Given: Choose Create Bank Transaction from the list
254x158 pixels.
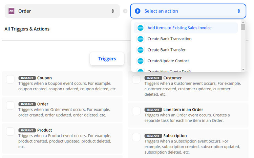Looking at the screenshot, I should (x=169, y=39).
